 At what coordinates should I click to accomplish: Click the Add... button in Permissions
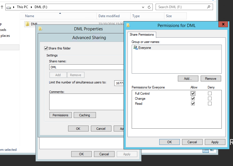tap(188, 79)
